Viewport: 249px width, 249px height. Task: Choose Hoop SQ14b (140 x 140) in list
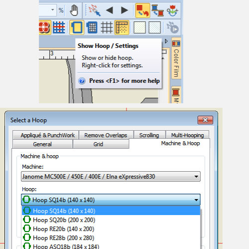click(111, 211)
